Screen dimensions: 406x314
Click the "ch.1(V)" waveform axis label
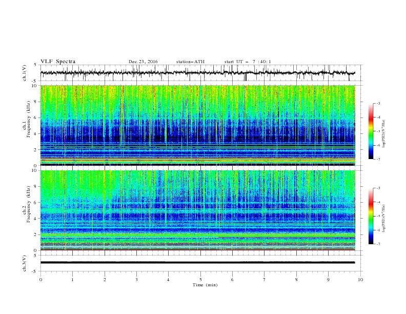(x=25, y=73)
